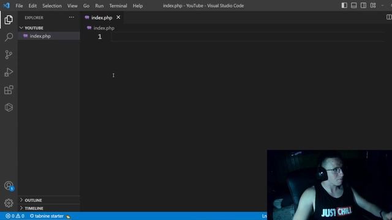Open Explorer's more actions ellipsis
392x220 pixels.
point(72,17)
